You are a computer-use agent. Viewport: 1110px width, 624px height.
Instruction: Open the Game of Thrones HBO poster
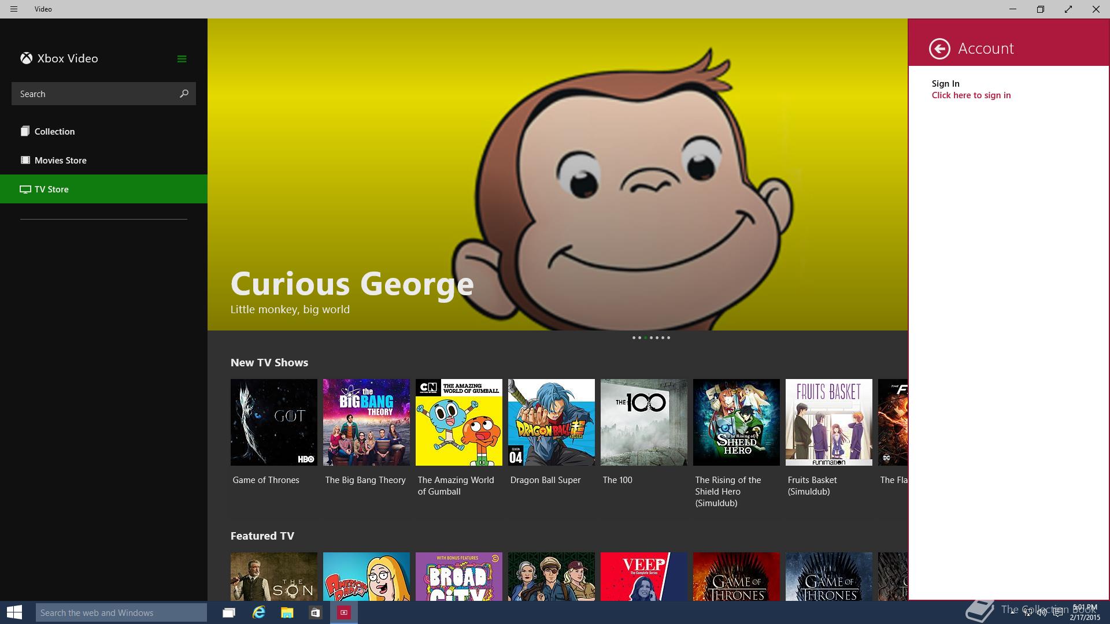pos(274,422)
